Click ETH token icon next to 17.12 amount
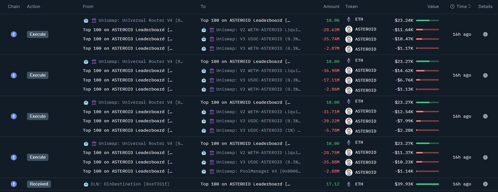The height and width of the screenshot is (192, 498). click(349, 184)
